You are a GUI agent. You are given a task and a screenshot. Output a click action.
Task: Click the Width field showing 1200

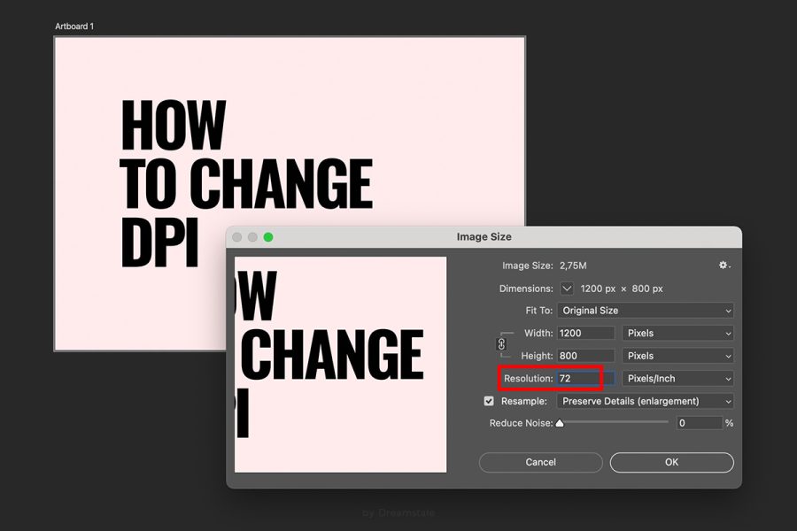[584, 333]
